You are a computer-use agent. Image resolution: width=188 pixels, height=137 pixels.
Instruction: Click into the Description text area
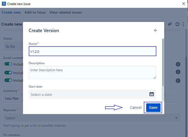pos(92,72)
